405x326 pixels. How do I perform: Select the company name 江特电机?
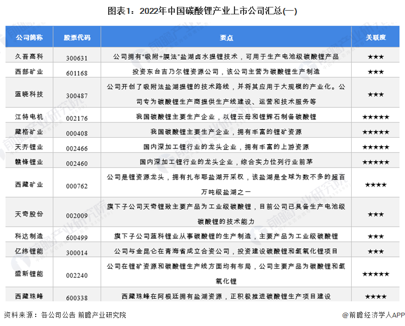29,117
